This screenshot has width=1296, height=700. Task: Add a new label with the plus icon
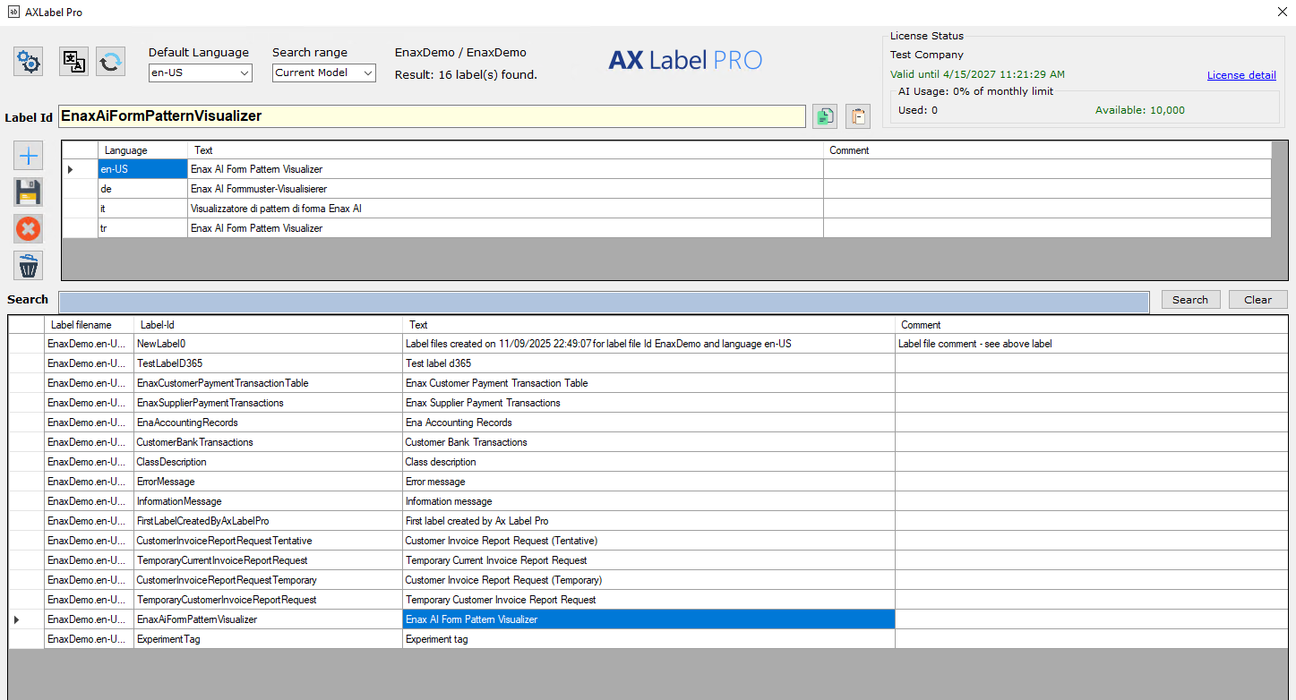point(29,156)
